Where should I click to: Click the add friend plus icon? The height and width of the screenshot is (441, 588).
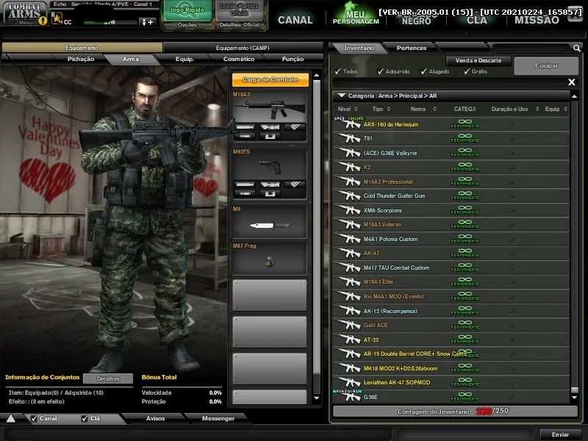click(x=146, y=22)
